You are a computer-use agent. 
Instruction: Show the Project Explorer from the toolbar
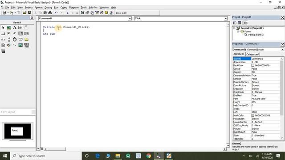point(82,13)
